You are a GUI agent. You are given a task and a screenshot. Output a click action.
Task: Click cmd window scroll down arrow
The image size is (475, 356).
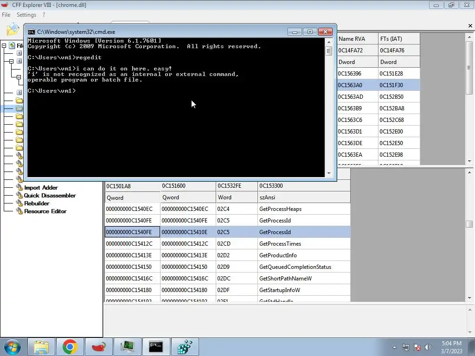(329, 173)
